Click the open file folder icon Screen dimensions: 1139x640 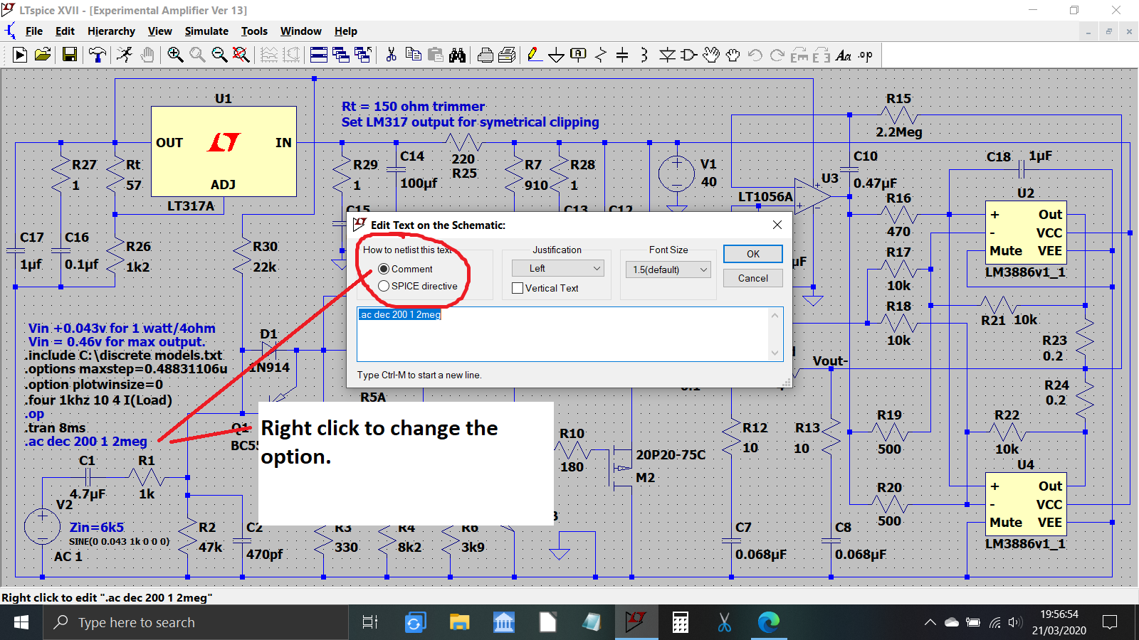tap(43, 55)
